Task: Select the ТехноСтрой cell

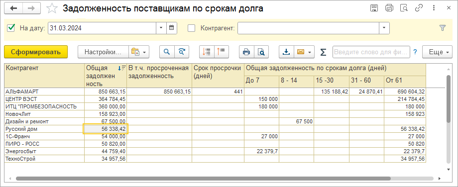Action: point(44,159)
